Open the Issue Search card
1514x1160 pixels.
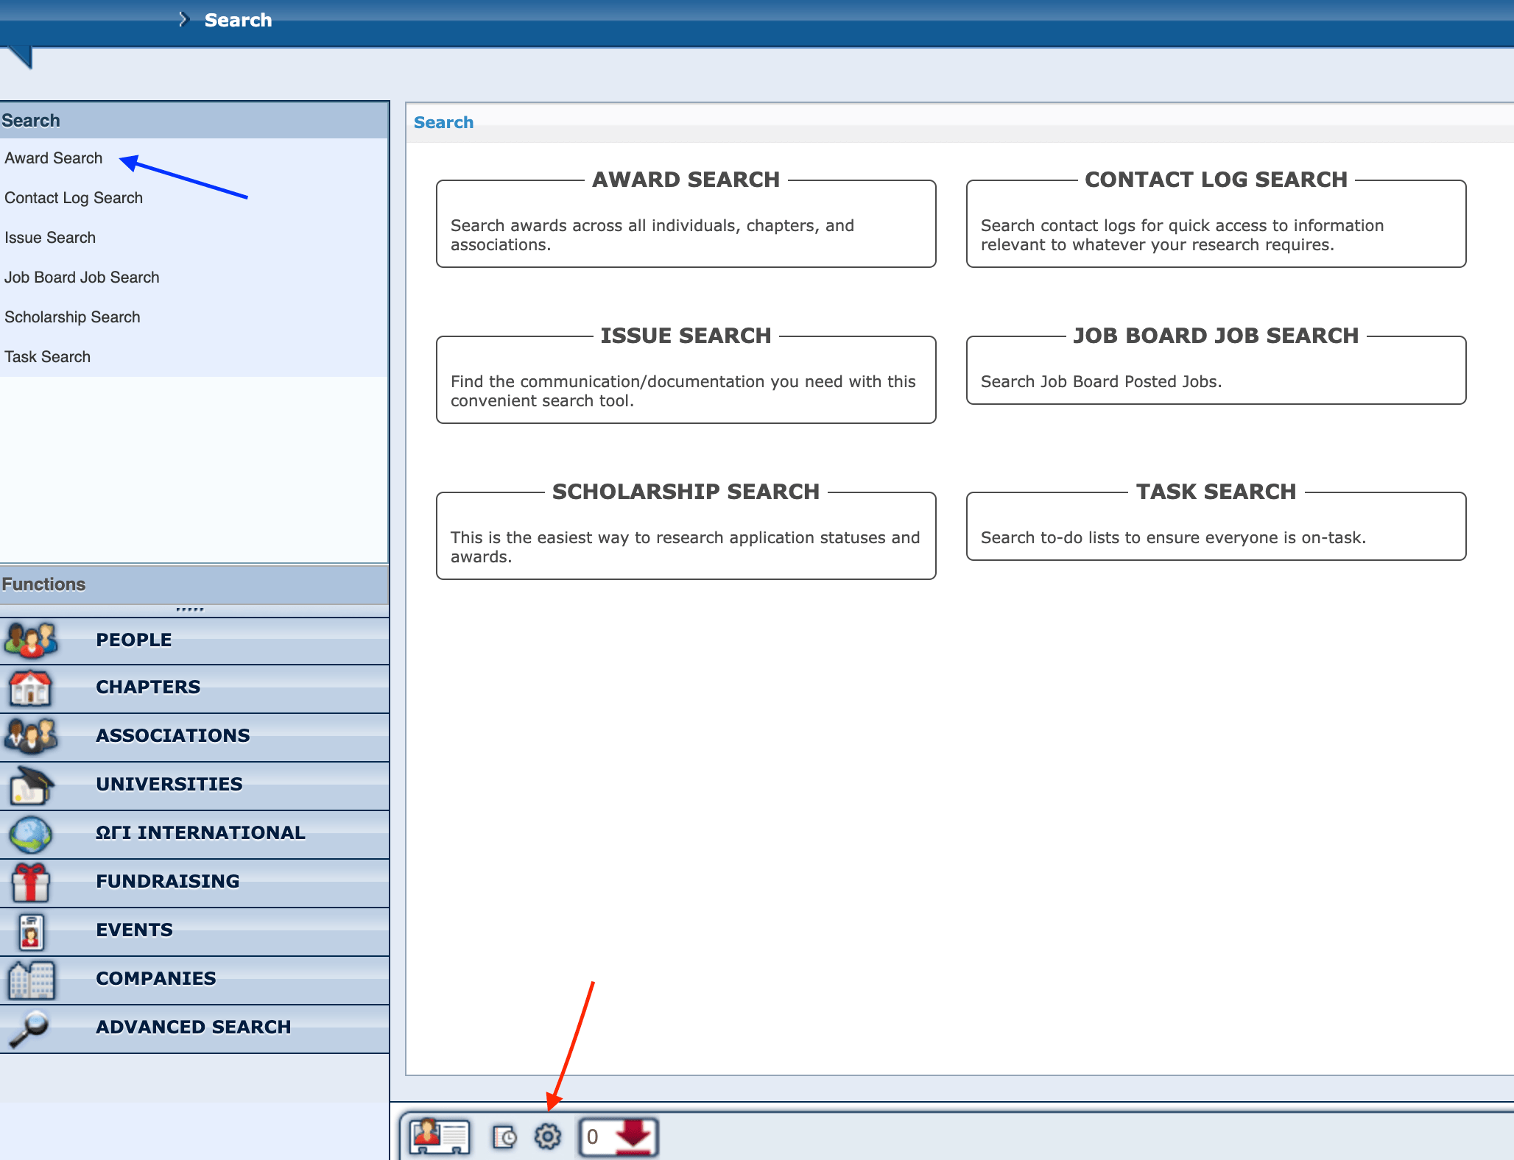pyautogui.click(x=685, y=380)
